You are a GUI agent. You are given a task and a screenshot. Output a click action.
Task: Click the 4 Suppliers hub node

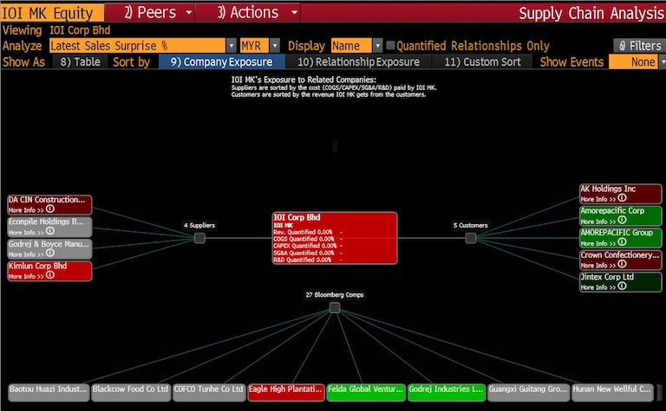point(199,238)
